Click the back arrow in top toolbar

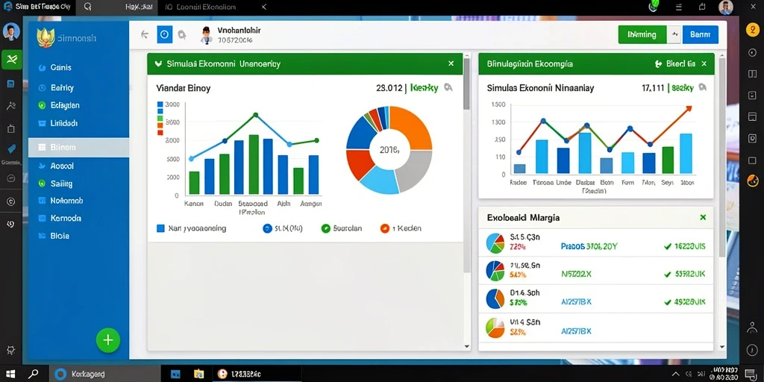coord(144,34)
